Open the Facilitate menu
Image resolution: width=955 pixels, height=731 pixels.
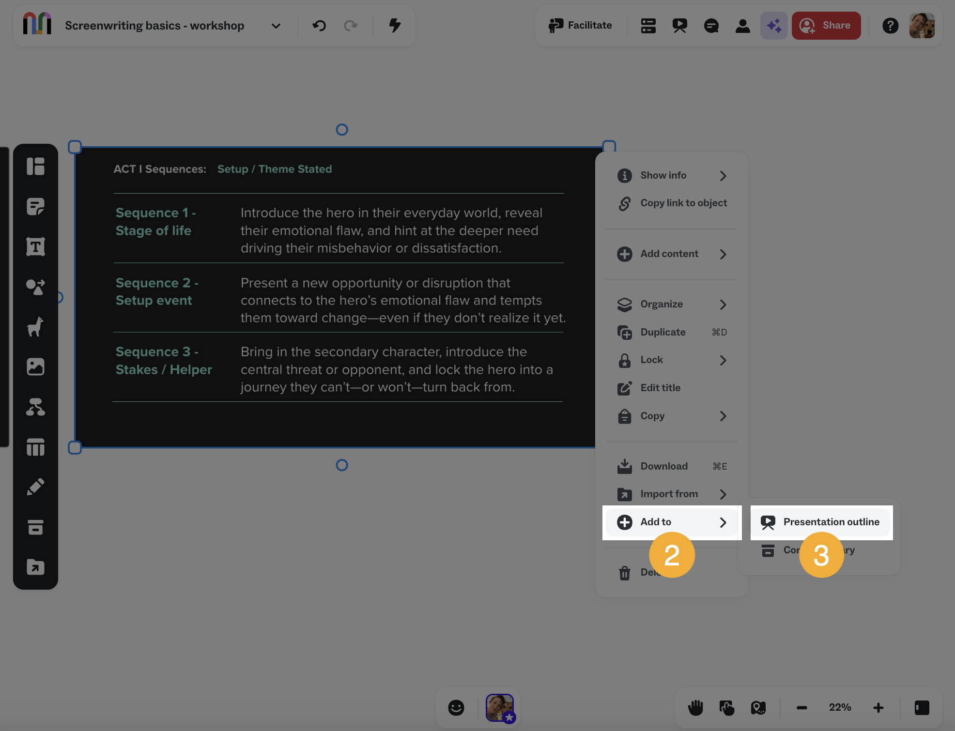click(x=580, y=25)
